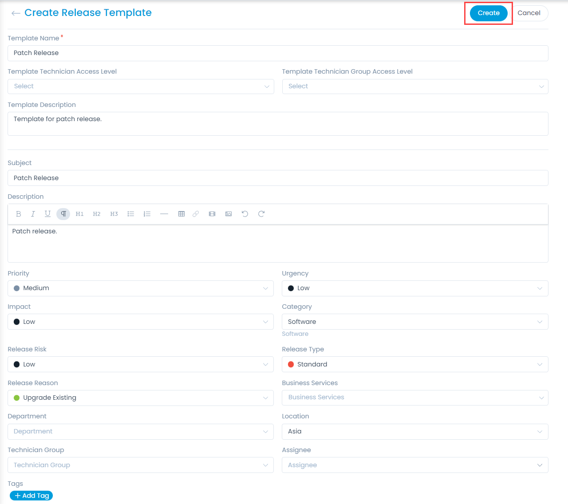Redo the last editor change
568x504 pixels.
[261, 214]
